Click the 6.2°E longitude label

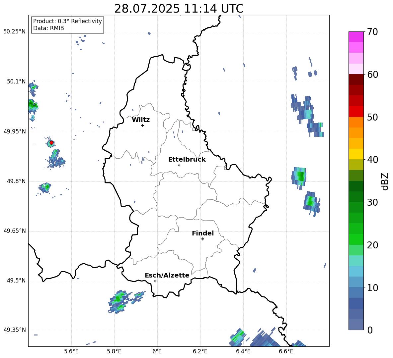[x=200, y=352]
